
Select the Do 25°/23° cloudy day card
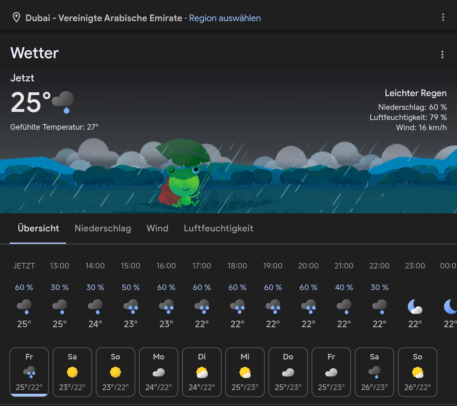(288, 372)
